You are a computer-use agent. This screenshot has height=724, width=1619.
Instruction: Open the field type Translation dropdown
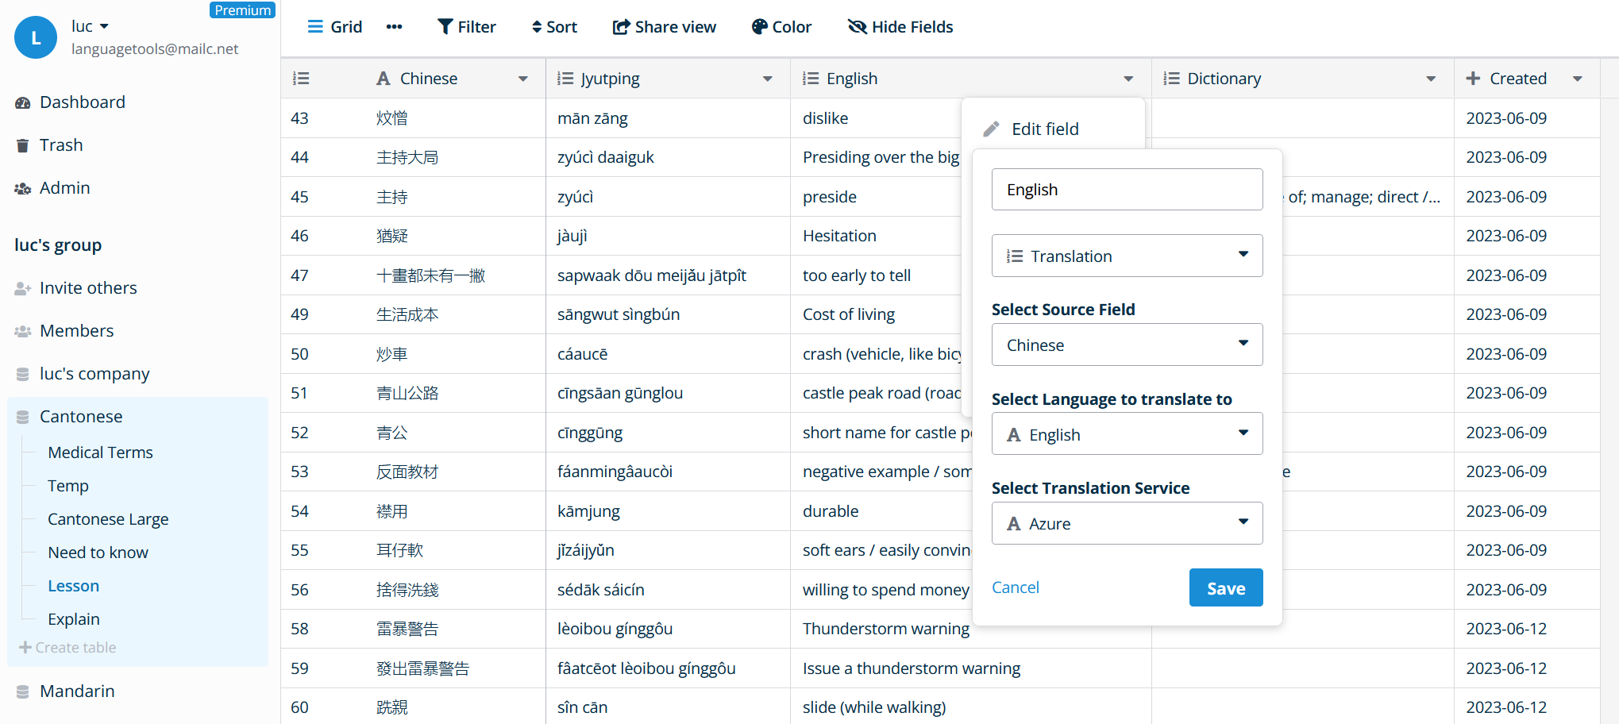(1127, 256)
